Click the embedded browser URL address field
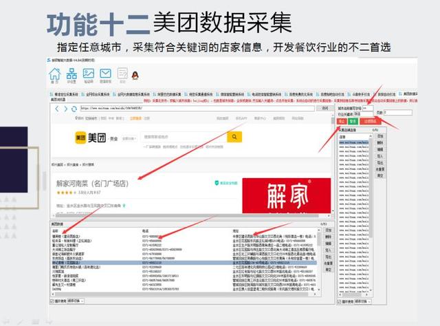Viewport: 440px width, 326px height. click(x=197, y=109)
